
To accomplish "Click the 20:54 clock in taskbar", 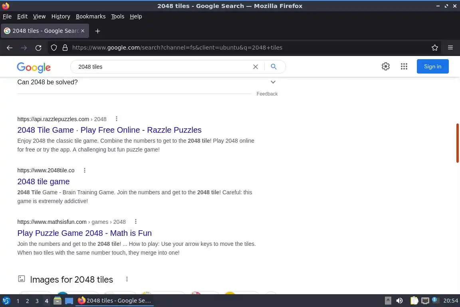I will [450, 301].
